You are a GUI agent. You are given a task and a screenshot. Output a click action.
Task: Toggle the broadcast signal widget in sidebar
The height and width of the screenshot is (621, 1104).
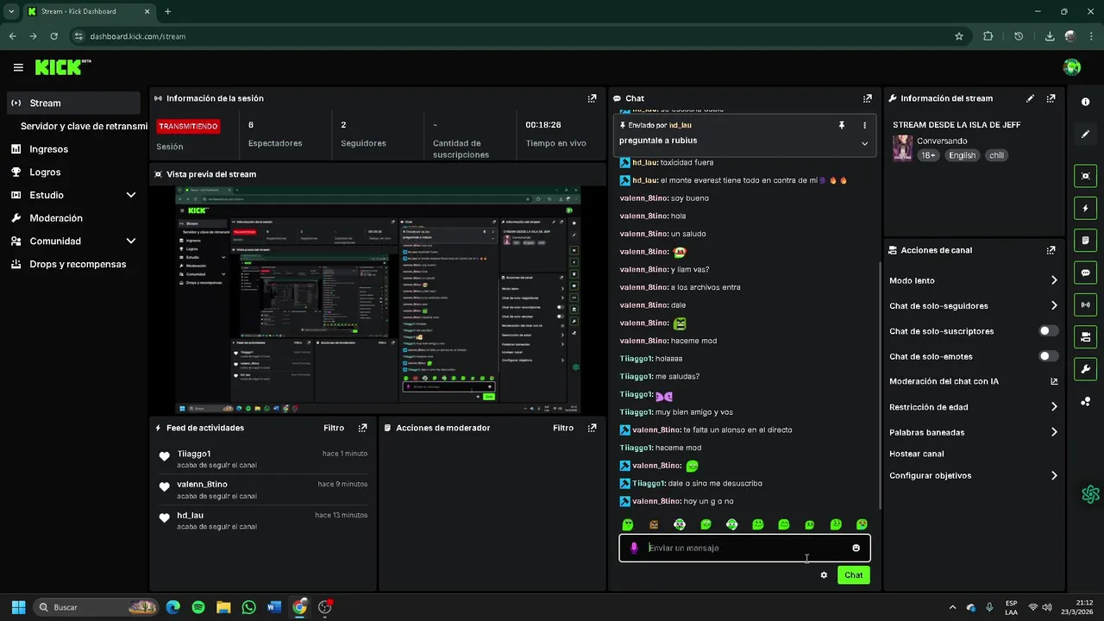tap(1086, 304)
